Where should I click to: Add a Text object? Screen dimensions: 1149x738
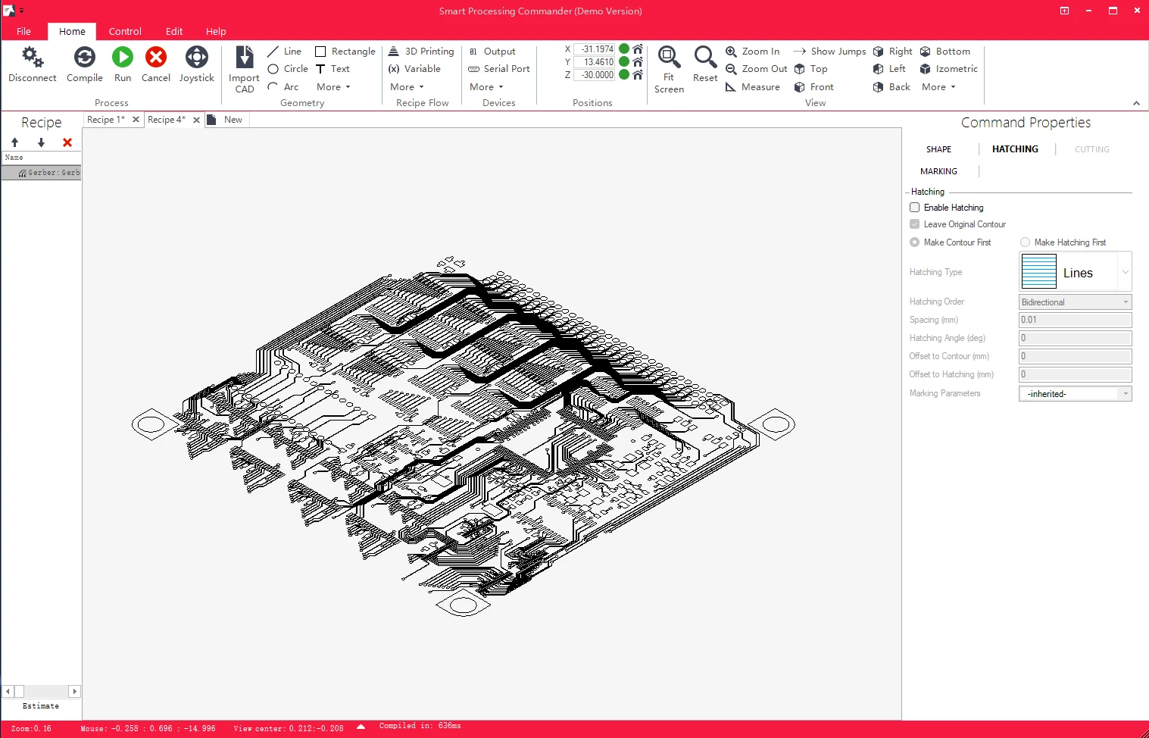333,69
